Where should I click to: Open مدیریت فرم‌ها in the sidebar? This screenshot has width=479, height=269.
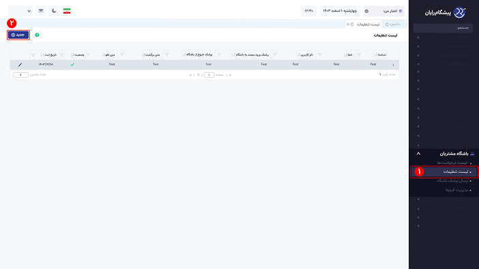tap(456, 190)
